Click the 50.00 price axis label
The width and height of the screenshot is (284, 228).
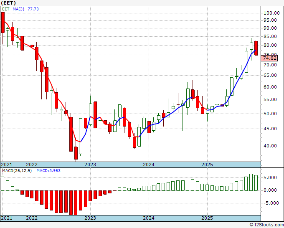tap(270, 114)
